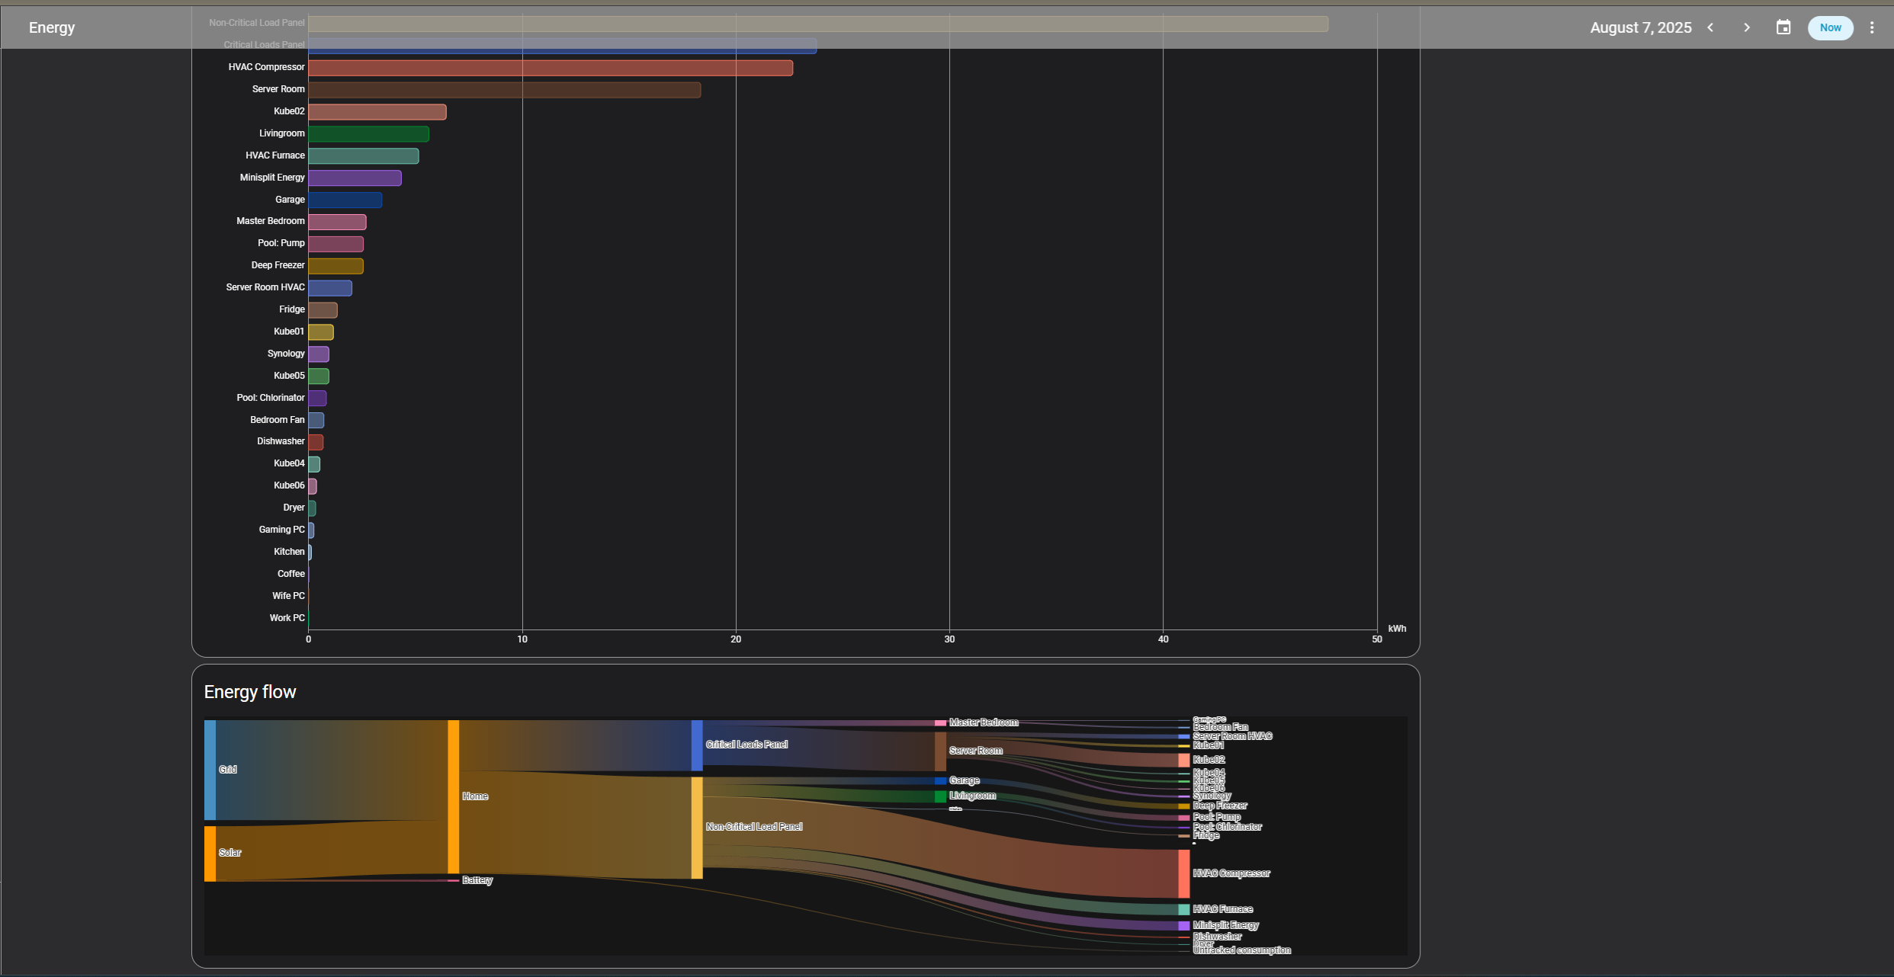
Task: Go to the previous day arrow
Action: 1710,27
